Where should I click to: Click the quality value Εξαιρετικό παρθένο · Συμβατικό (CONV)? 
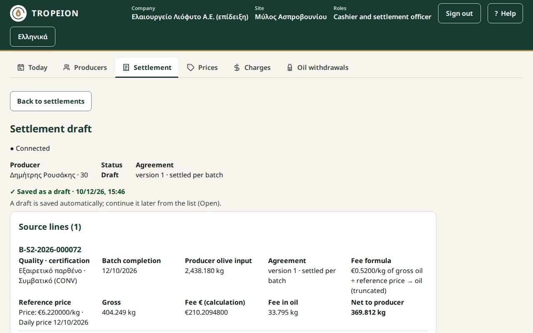(x=52, y=276)
